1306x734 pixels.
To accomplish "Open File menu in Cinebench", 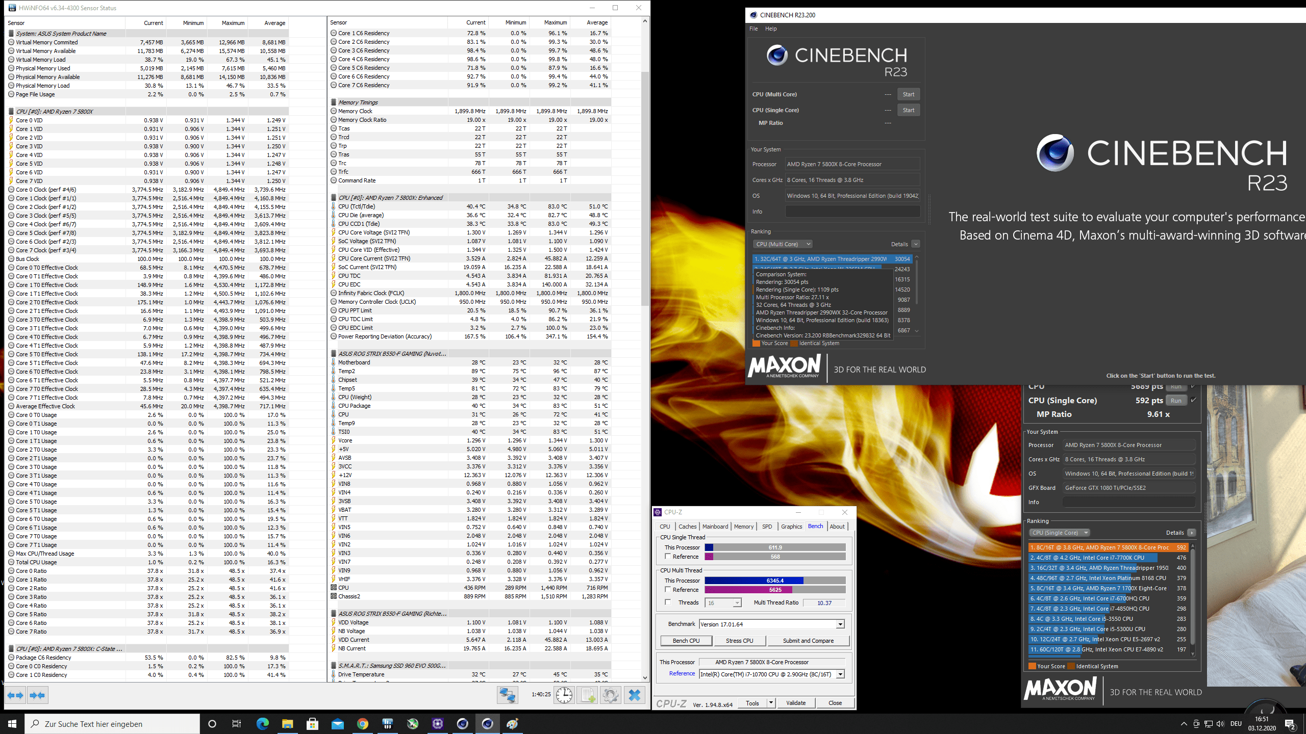I will click(x=754, y=29).
